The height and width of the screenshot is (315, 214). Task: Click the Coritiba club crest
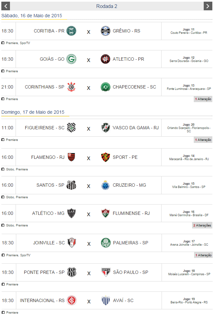[x=71, y=31]
